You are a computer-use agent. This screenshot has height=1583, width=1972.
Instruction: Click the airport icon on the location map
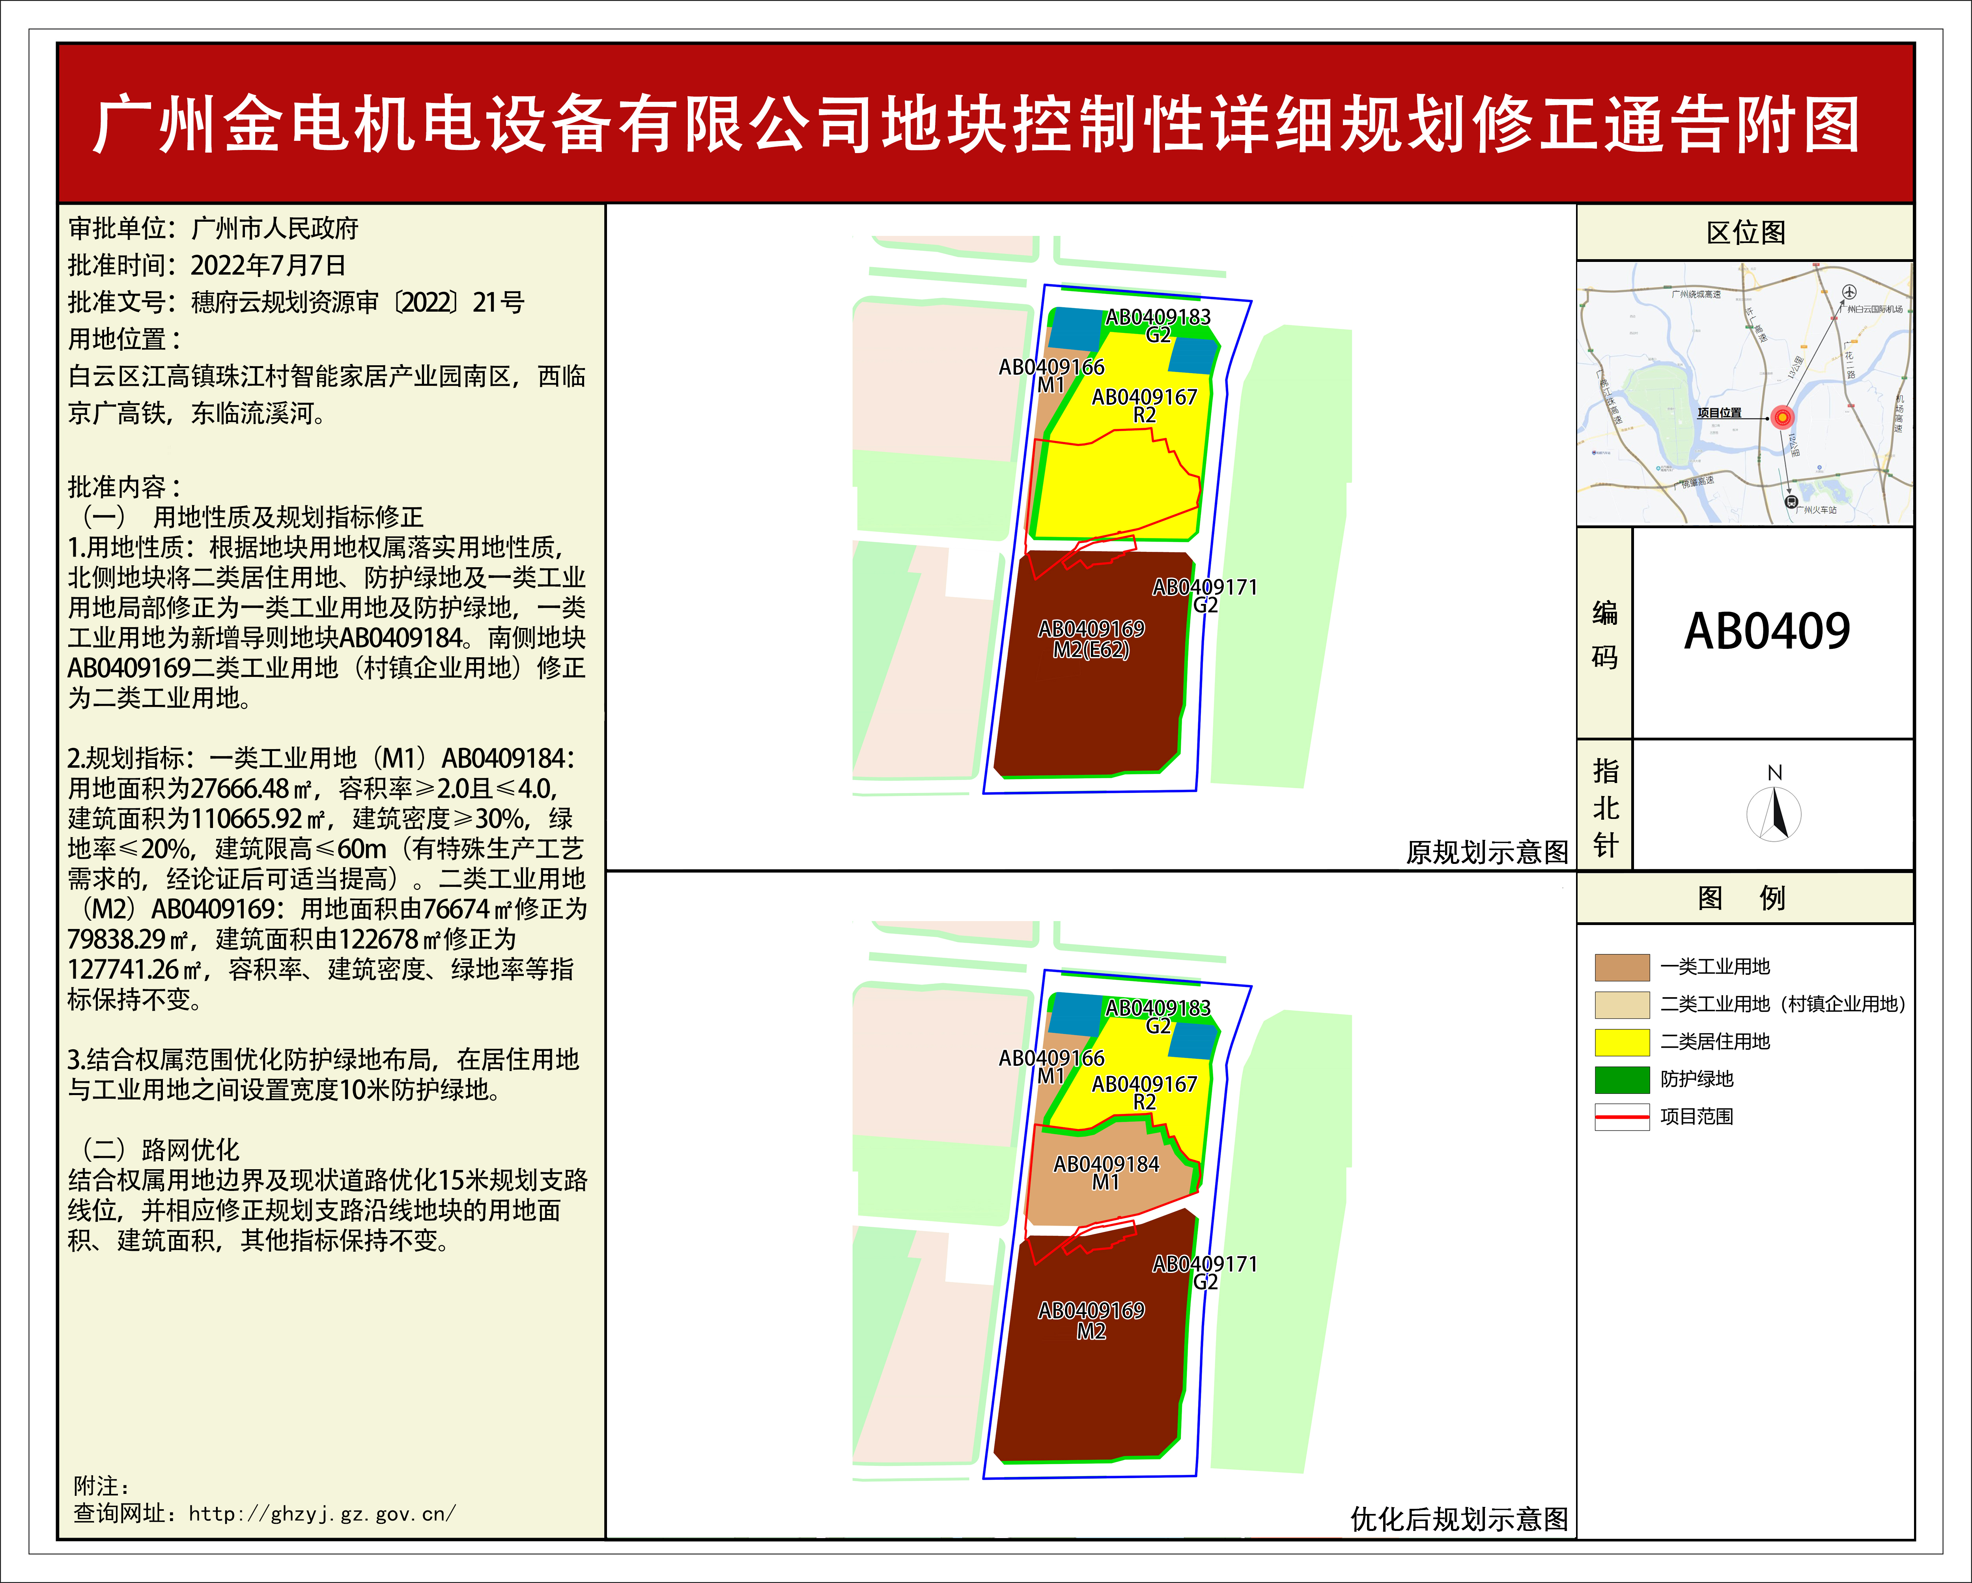(x=1849, y=292)
